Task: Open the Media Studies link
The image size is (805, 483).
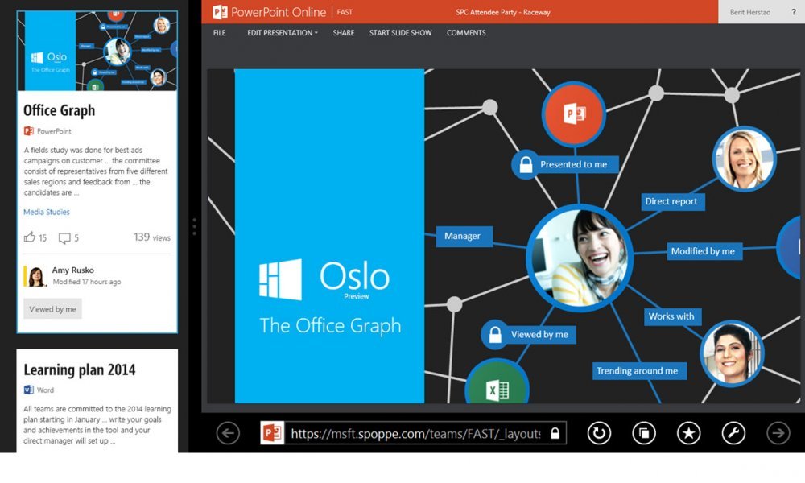Action: (46, 212)
